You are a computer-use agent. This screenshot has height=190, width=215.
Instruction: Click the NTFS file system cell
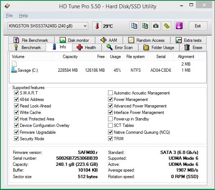tap(136, 70)
